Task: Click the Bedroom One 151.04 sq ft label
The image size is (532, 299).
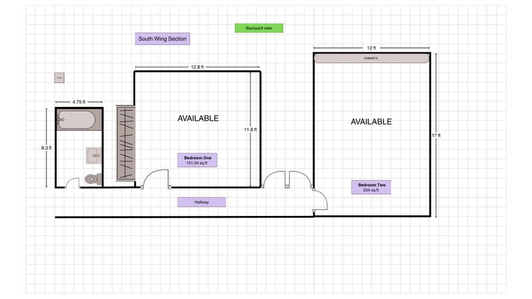Action: (x=198, y=160)
